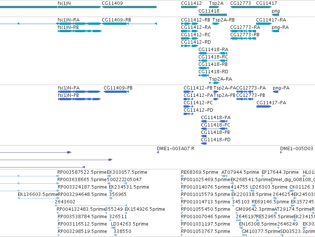Select the 2643602 EST label
Viewport: 315px width, 237px height.
point(65,202)
